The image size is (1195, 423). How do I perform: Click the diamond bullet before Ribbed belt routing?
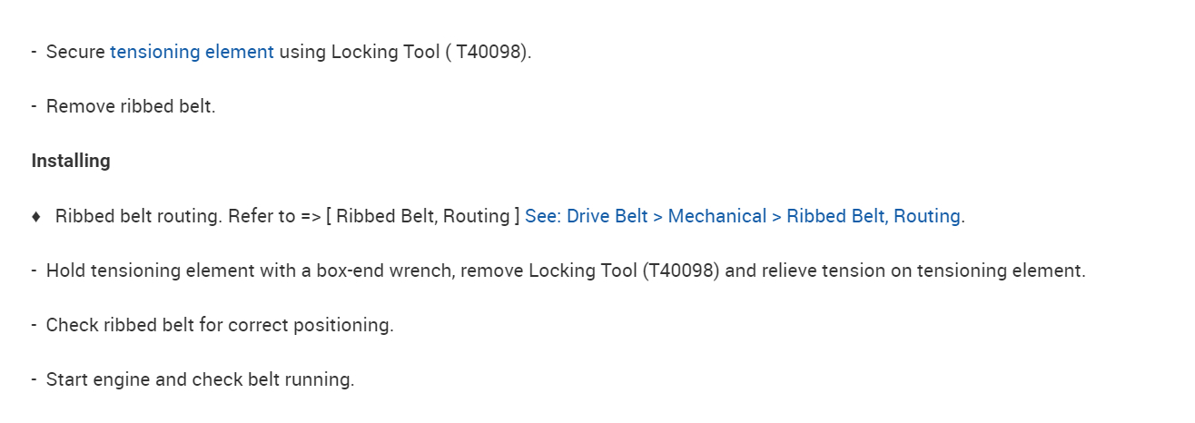click(36, 216)
